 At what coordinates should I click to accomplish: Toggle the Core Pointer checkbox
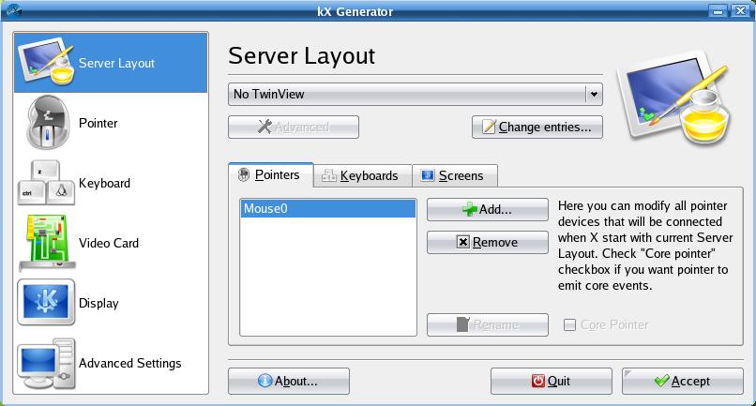[569, 324]
